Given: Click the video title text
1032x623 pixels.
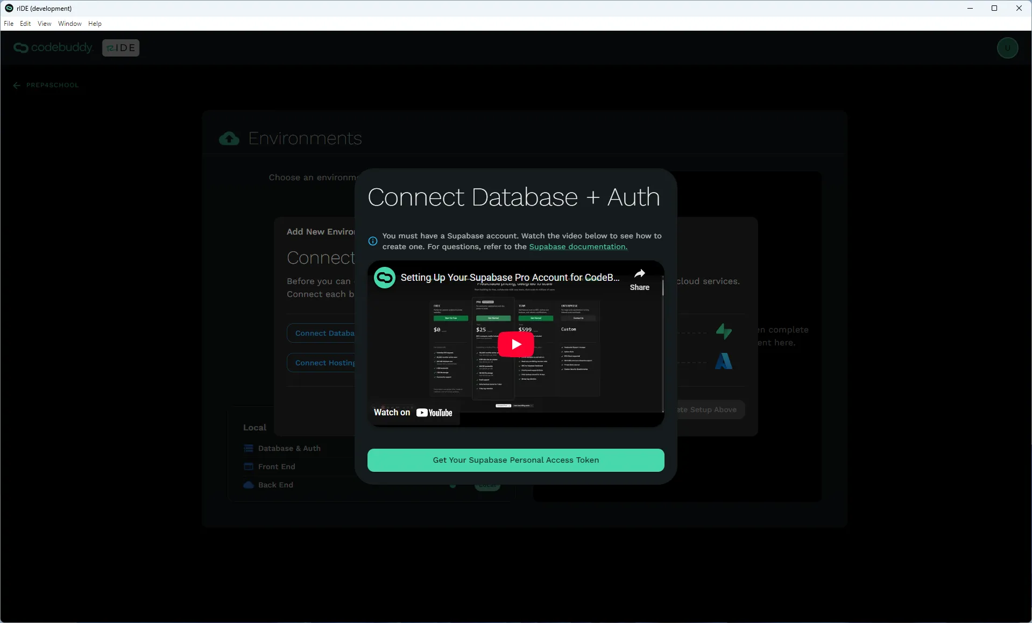Looking at the screenshot, I should (x=510, y=278).
